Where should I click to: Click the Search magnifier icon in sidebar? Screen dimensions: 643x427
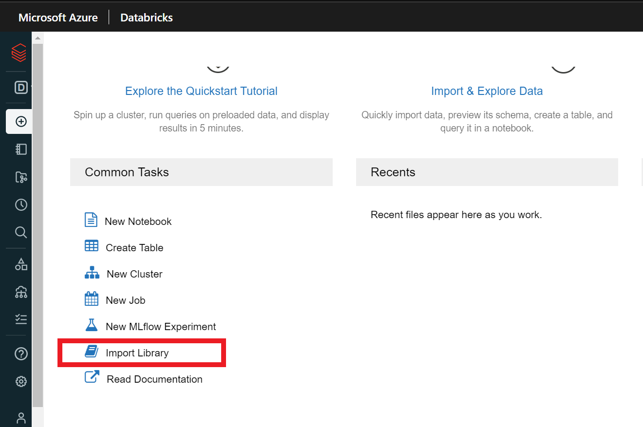(x=21, y=232)
